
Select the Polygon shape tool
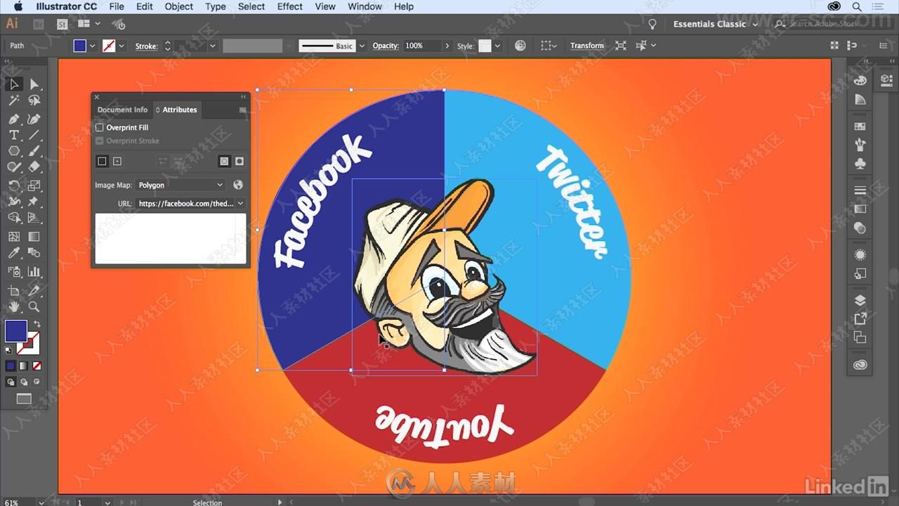(x=13, y=151)
